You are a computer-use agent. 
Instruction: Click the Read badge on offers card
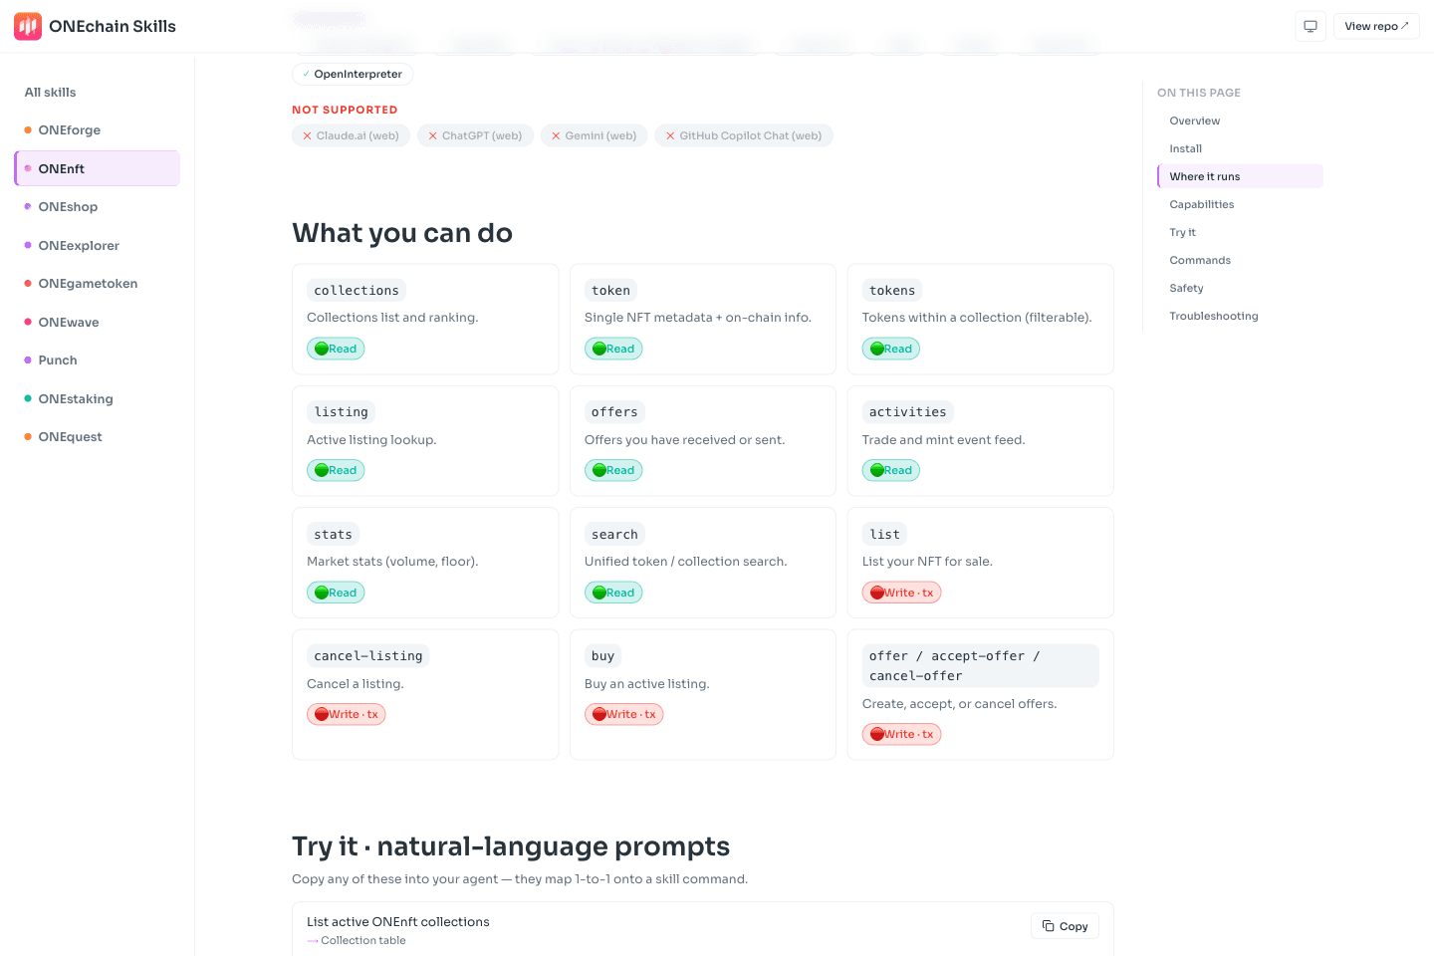coord(613,470)
